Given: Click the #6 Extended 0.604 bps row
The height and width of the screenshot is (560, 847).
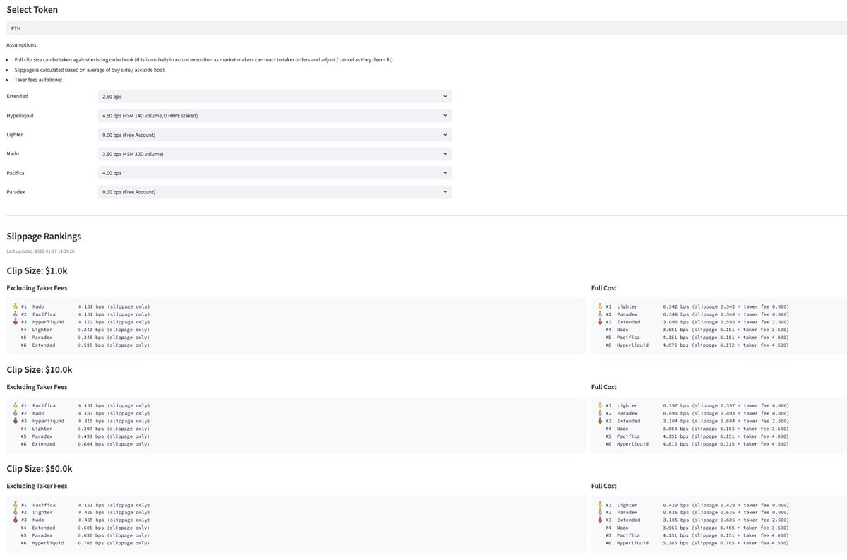Looking at the screenshot, I should pos(85,444).
